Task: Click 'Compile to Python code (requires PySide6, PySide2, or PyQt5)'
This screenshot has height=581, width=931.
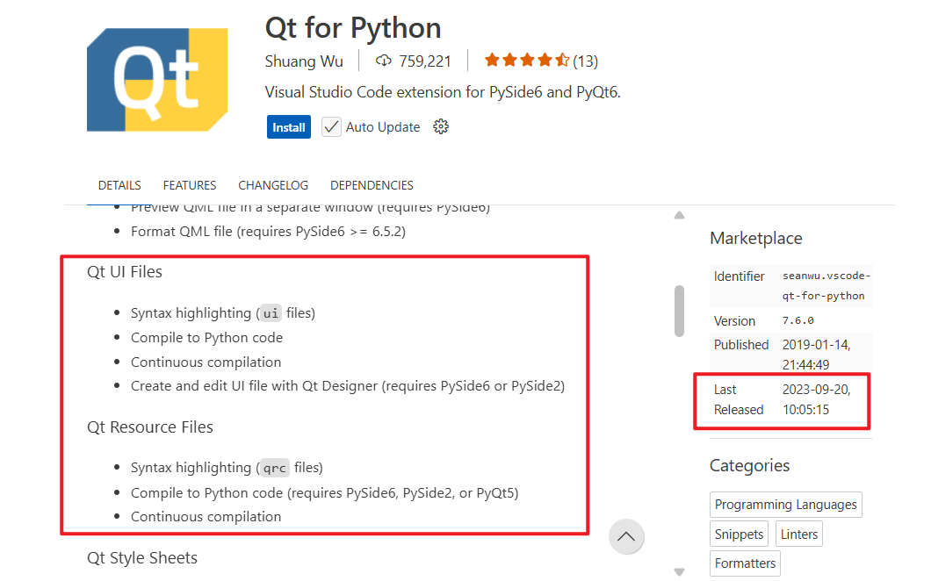Action: [324, 493]
